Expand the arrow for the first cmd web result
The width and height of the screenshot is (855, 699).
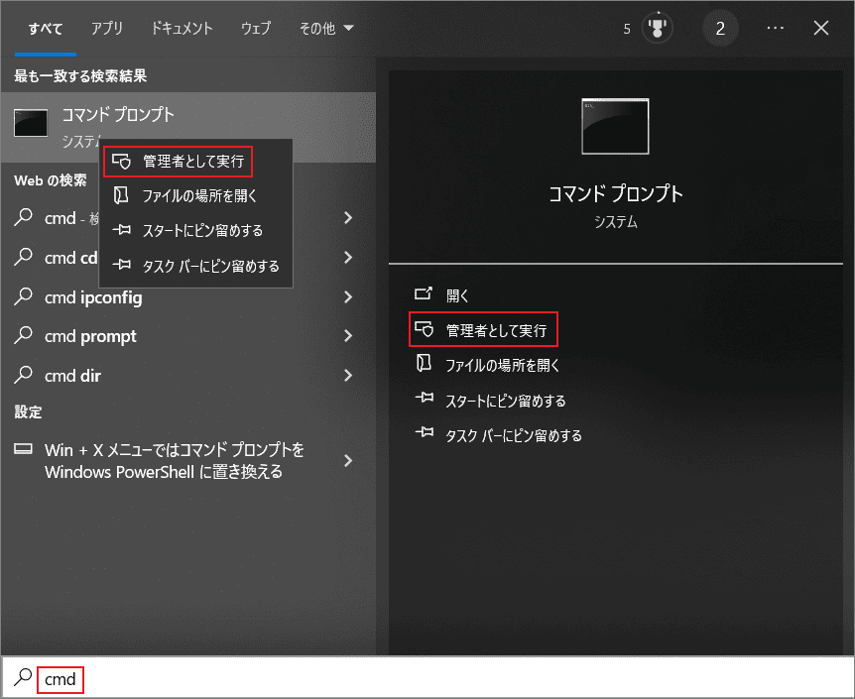(x=348, y=218)
